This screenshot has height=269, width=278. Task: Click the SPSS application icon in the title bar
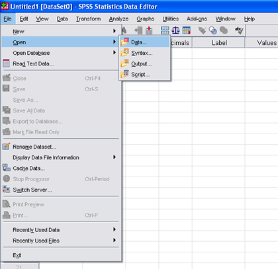5,6
